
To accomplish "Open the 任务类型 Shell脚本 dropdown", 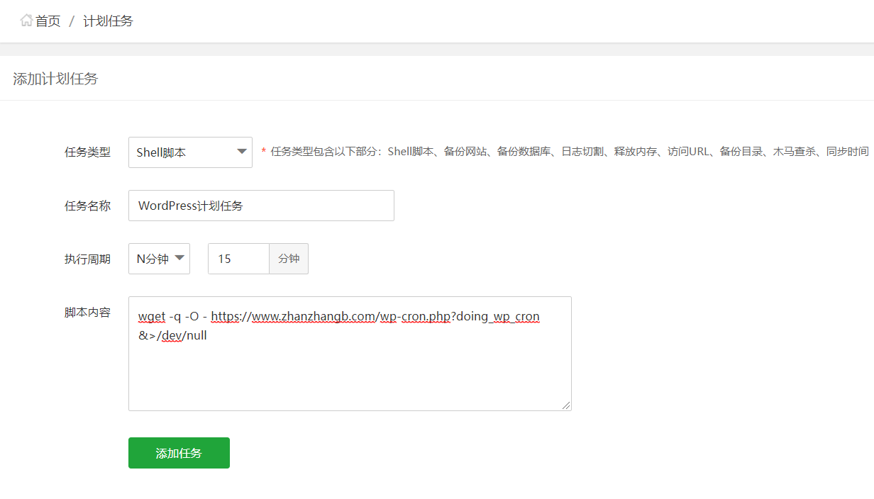I will (190, 152).
